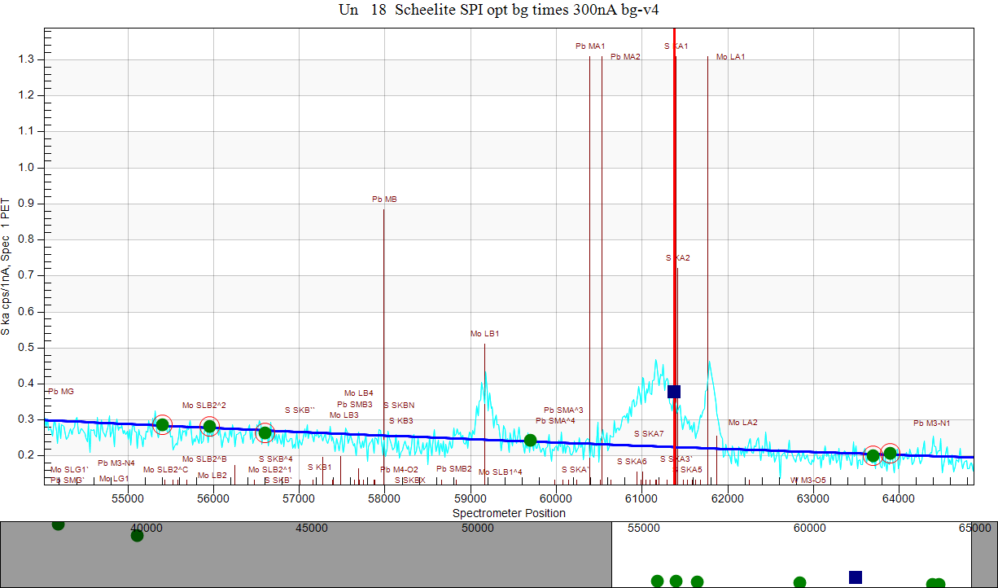The width and height of the screenshot is (998, 588).
Task: Click the Mo LA1 label at top
Action: [x=730, y=57]
